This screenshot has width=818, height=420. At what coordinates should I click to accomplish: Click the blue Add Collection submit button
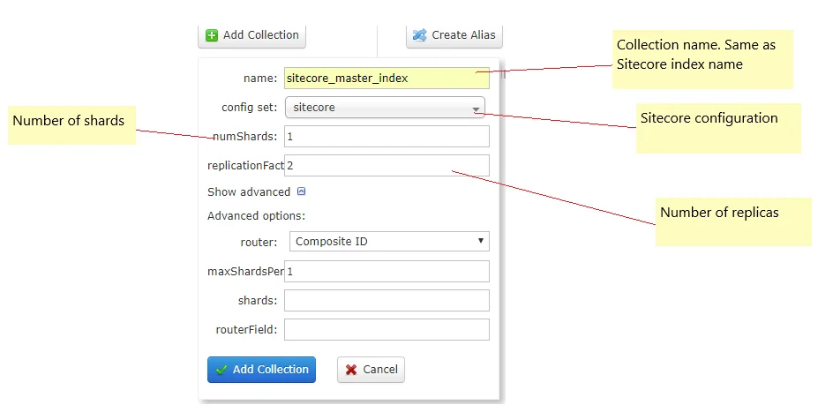point(261,370)
